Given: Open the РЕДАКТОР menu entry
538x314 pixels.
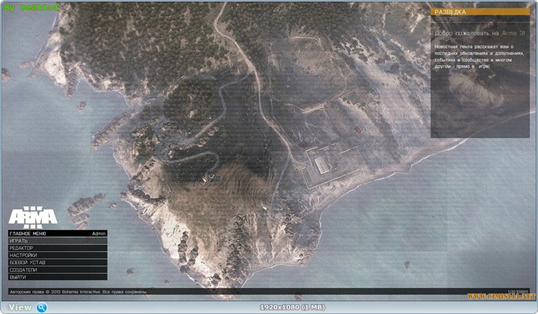Looking at the screenshot, I should (x=58, y=248).
